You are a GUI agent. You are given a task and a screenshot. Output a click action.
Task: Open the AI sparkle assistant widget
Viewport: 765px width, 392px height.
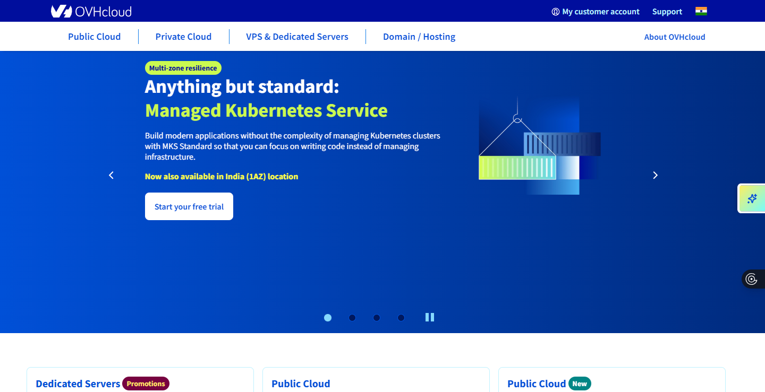pyautogui.click(x=752, y=199)
